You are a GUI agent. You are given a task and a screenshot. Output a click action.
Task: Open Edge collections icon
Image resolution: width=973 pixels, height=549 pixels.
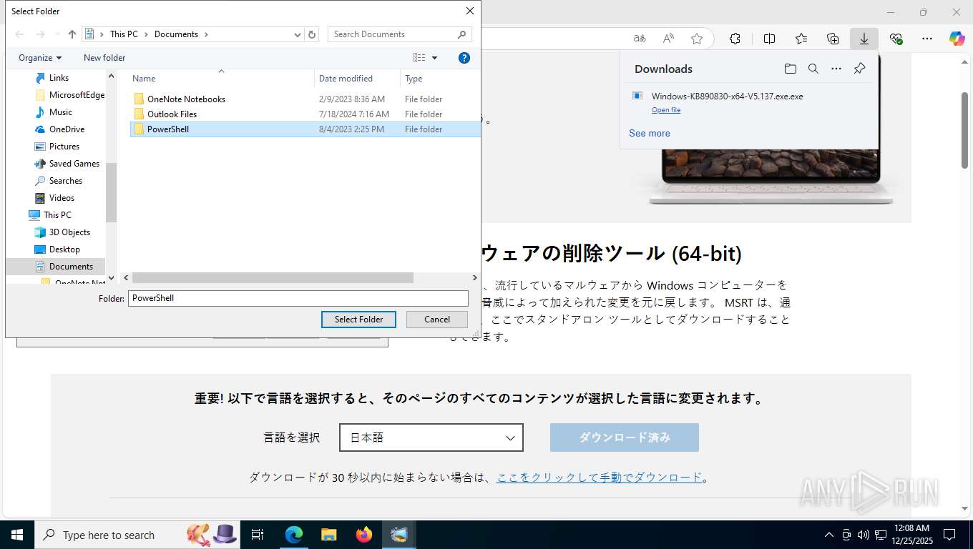coord(833,39)
